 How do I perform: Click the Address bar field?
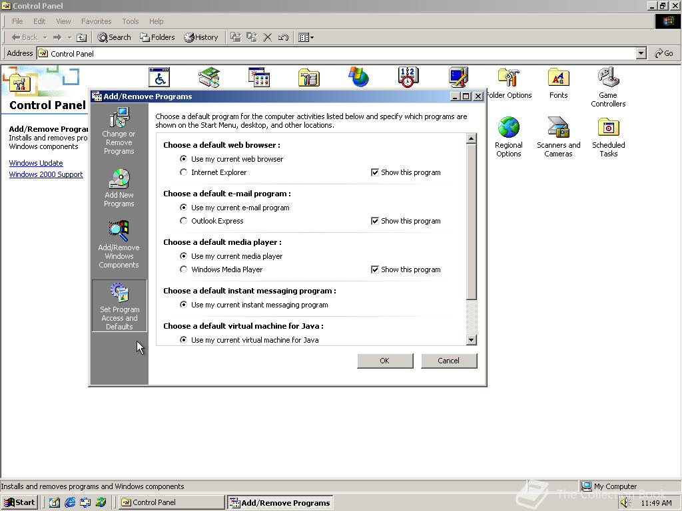[336, 53]
